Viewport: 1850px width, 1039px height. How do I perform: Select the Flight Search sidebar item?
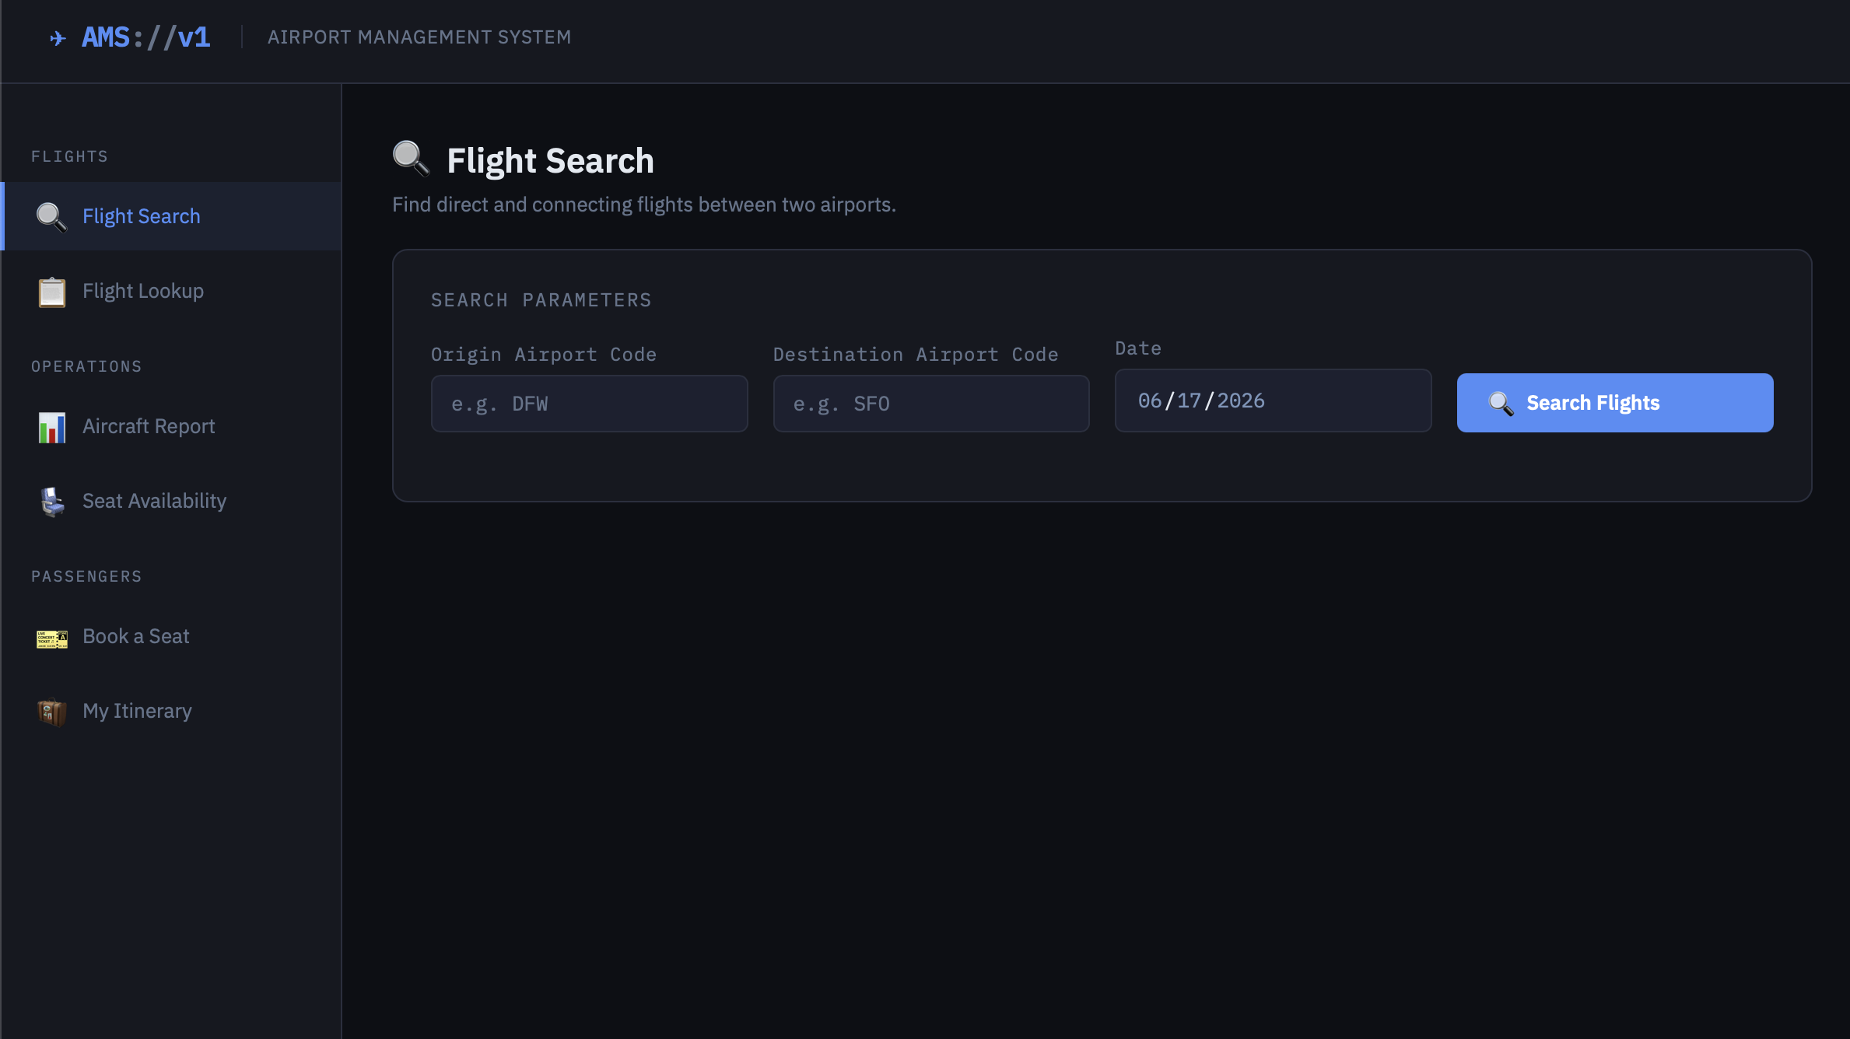click(171, 216)
